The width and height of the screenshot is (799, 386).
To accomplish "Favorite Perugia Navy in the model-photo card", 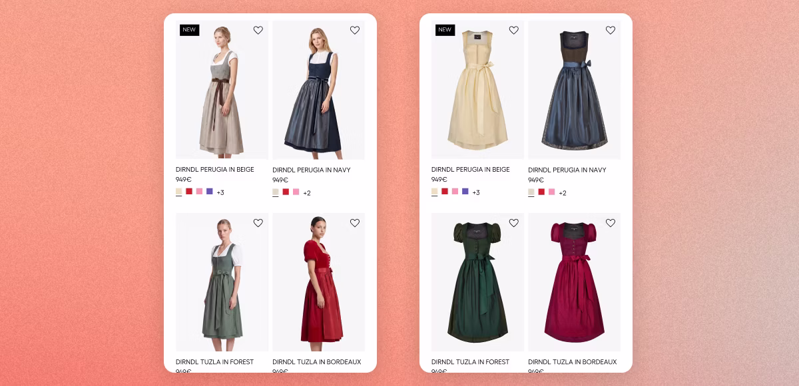I will tap(355, 30).
